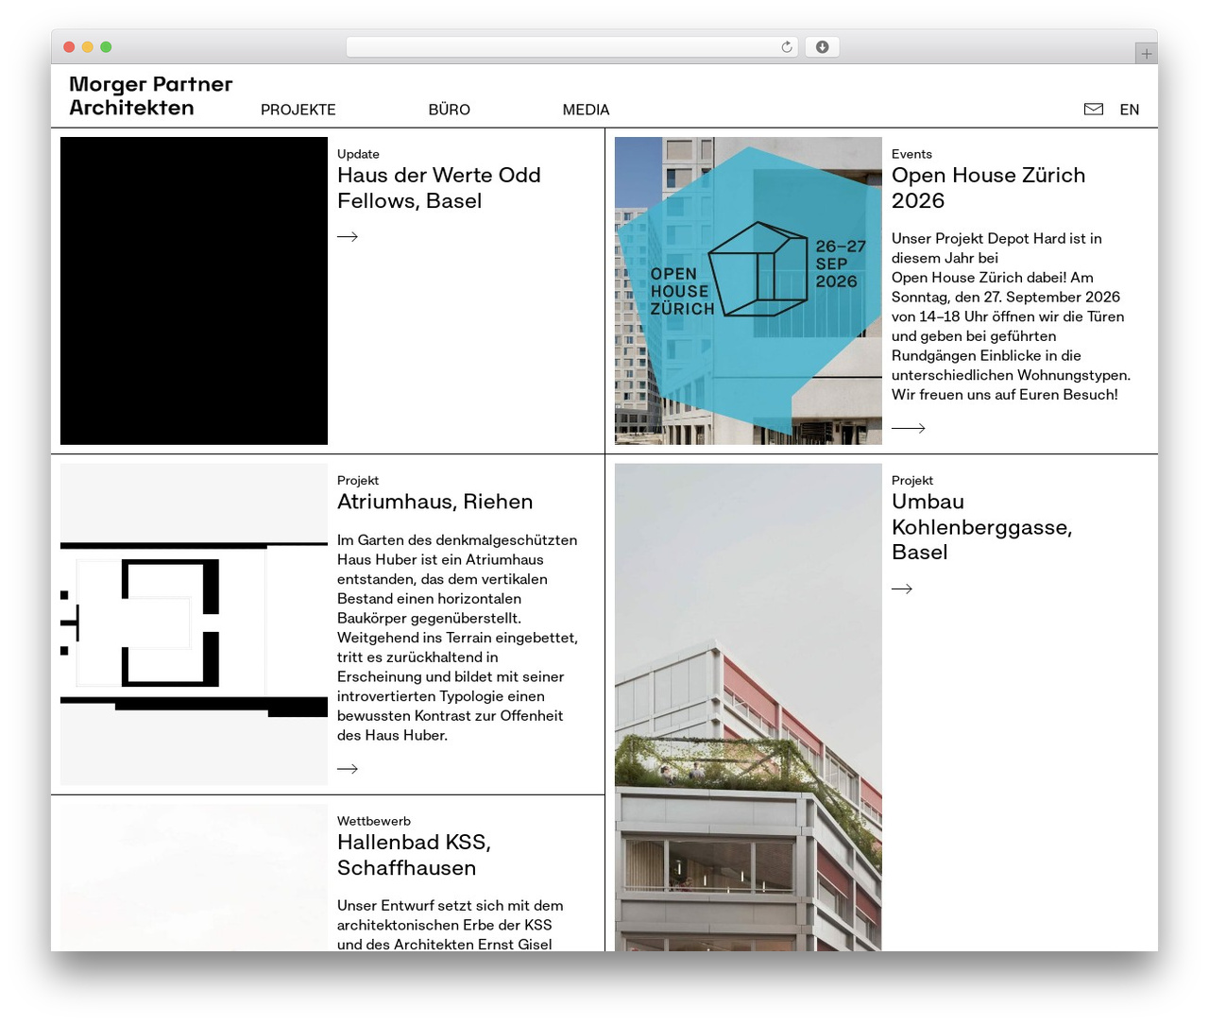Follow the arrow under Haus der Werte

pos(348,236)
